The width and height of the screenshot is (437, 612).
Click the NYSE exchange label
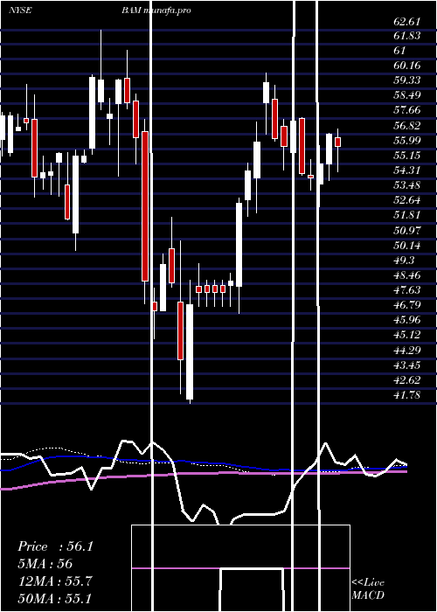(20, 10)
